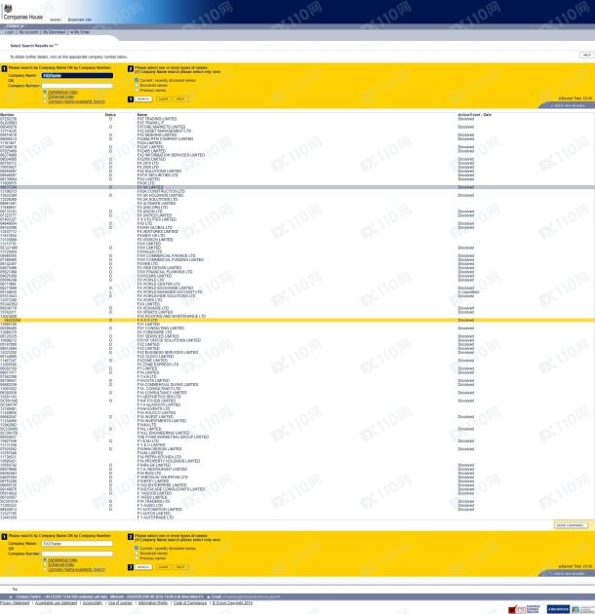595x614 pixels.
Task: Click the Crown Copyright 2014 link
Action: pos(232,603)
